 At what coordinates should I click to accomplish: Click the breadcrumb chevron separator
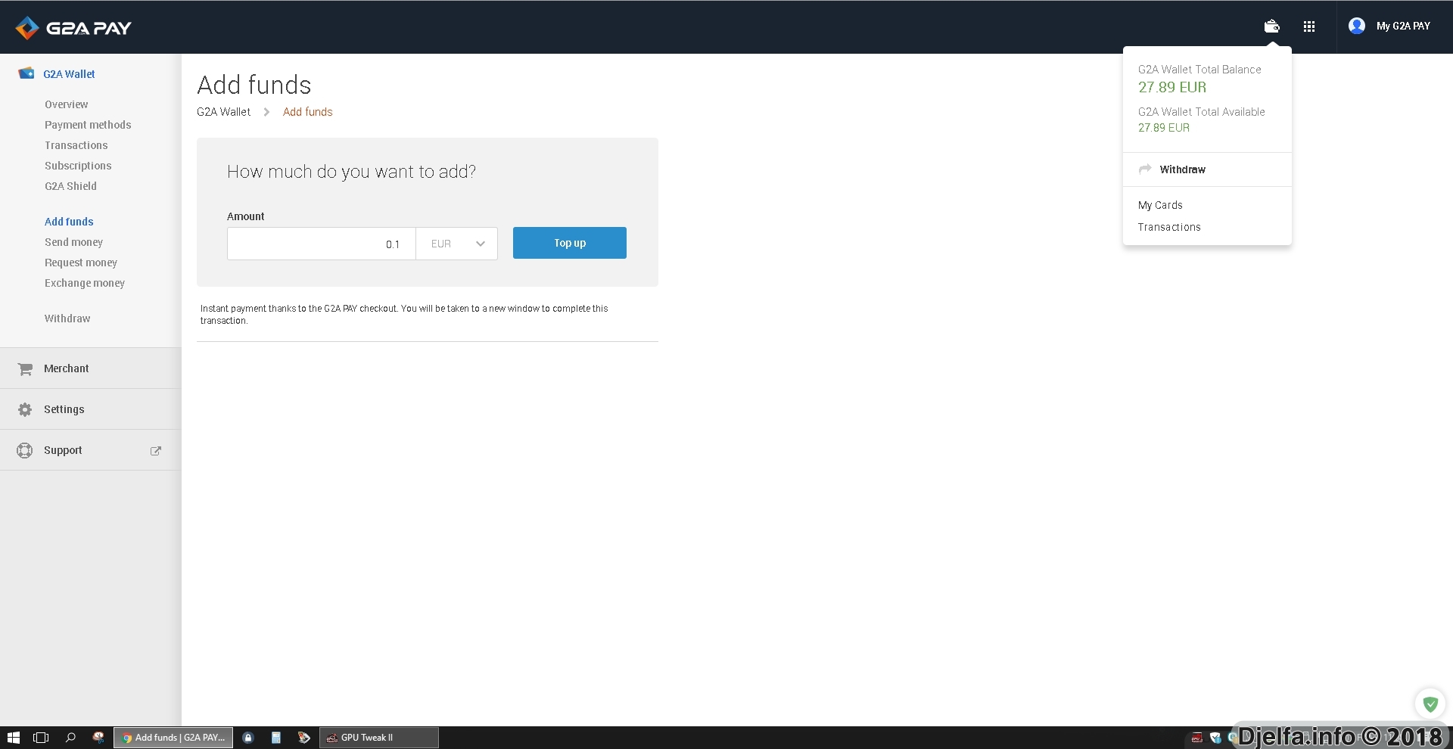(x=266, y=112)
